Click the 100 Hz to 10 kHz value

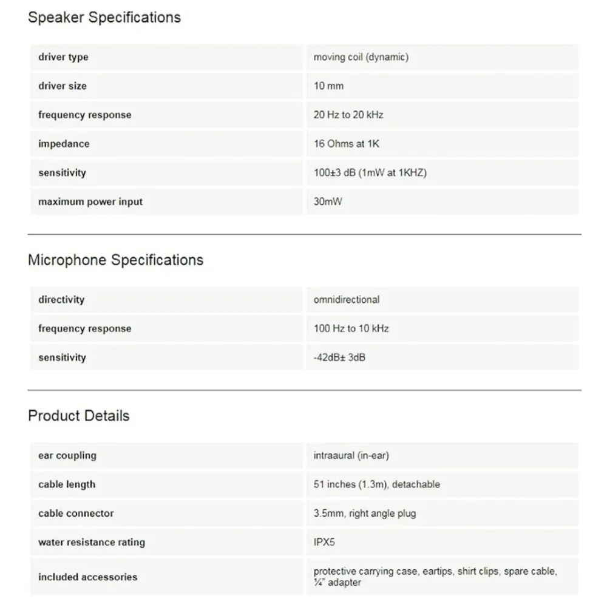click(351, 328)
